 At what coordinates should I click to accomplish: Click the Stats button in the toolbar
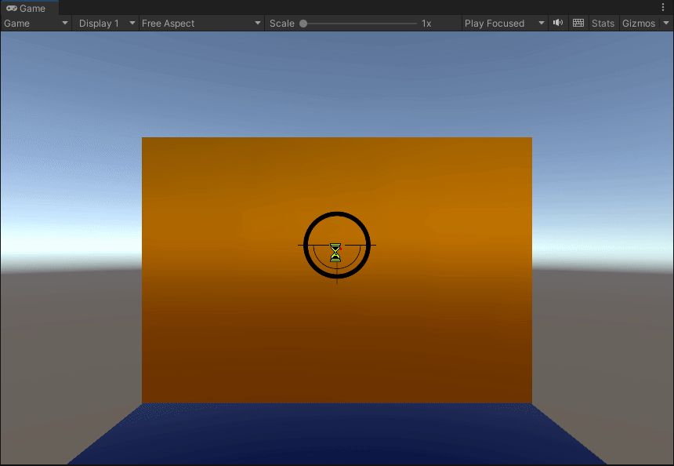(603, 23)
